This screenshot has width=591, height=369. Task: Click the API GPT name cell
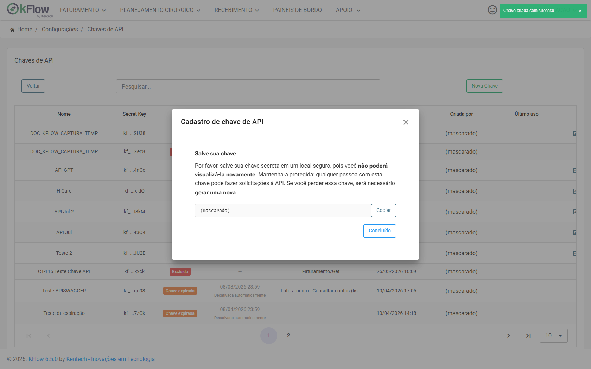[x=64, y=170]
